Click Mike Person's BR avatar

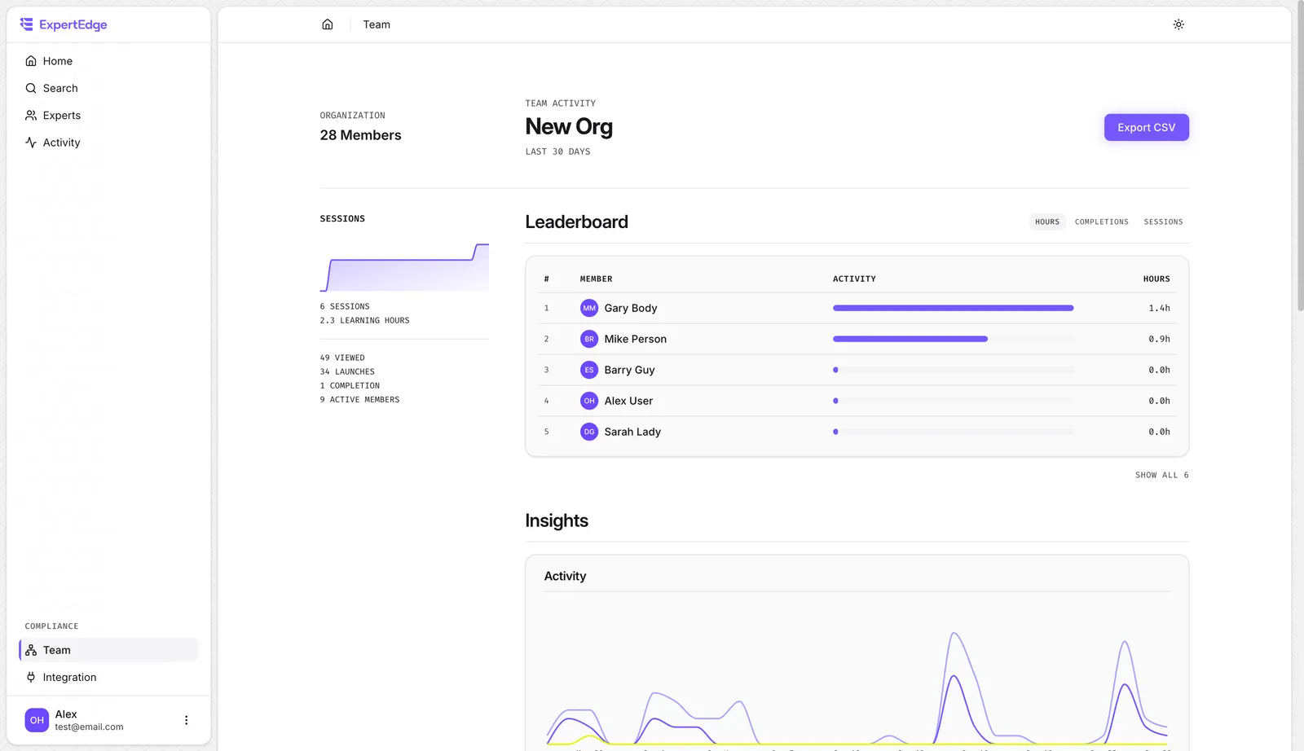pos(589,339)
